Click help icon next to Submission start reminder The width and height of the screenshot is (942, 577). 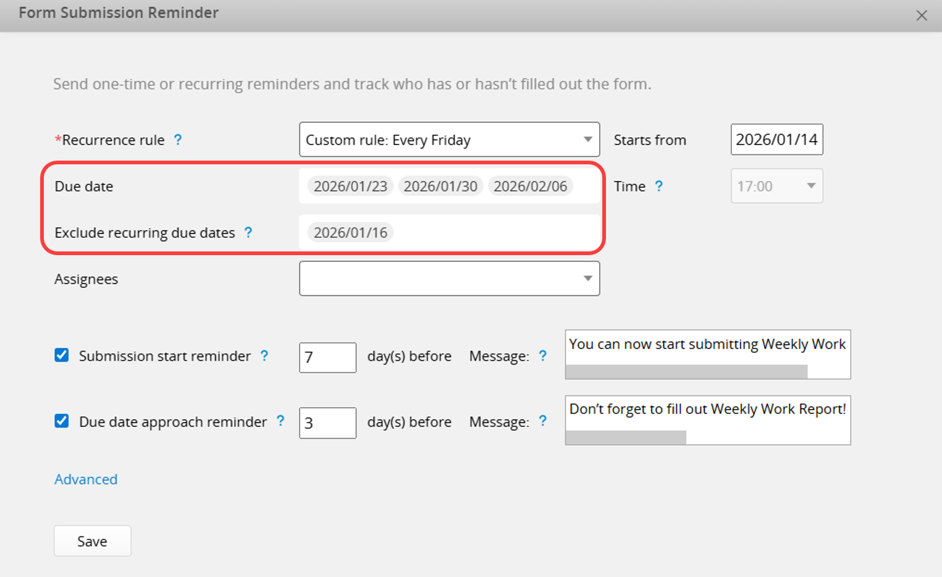(x=264, y=356)
